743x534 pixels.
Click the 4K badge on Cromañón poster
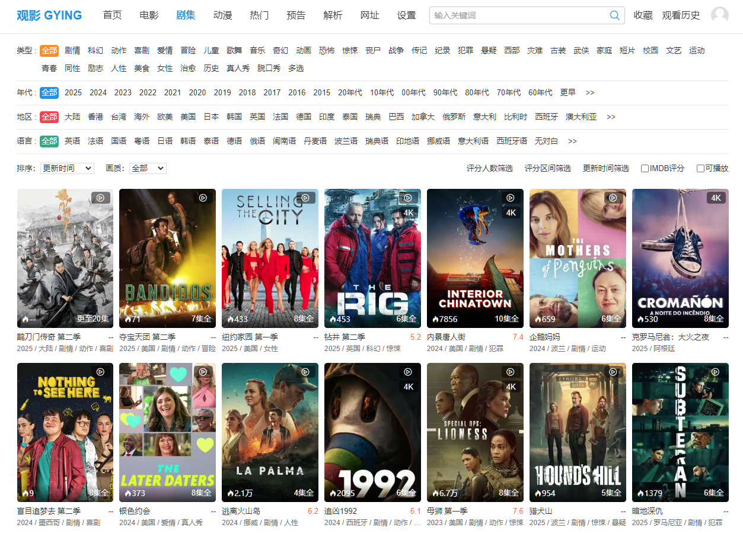[716, 198]
